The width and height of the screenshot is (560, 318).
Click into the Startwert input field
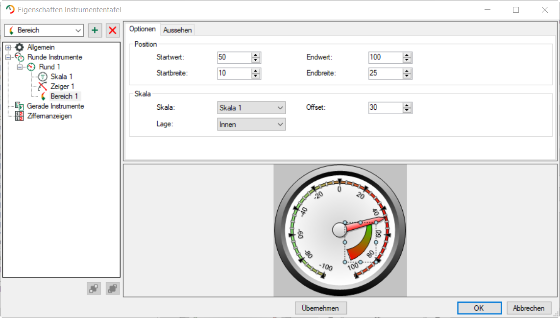(234, 57)
